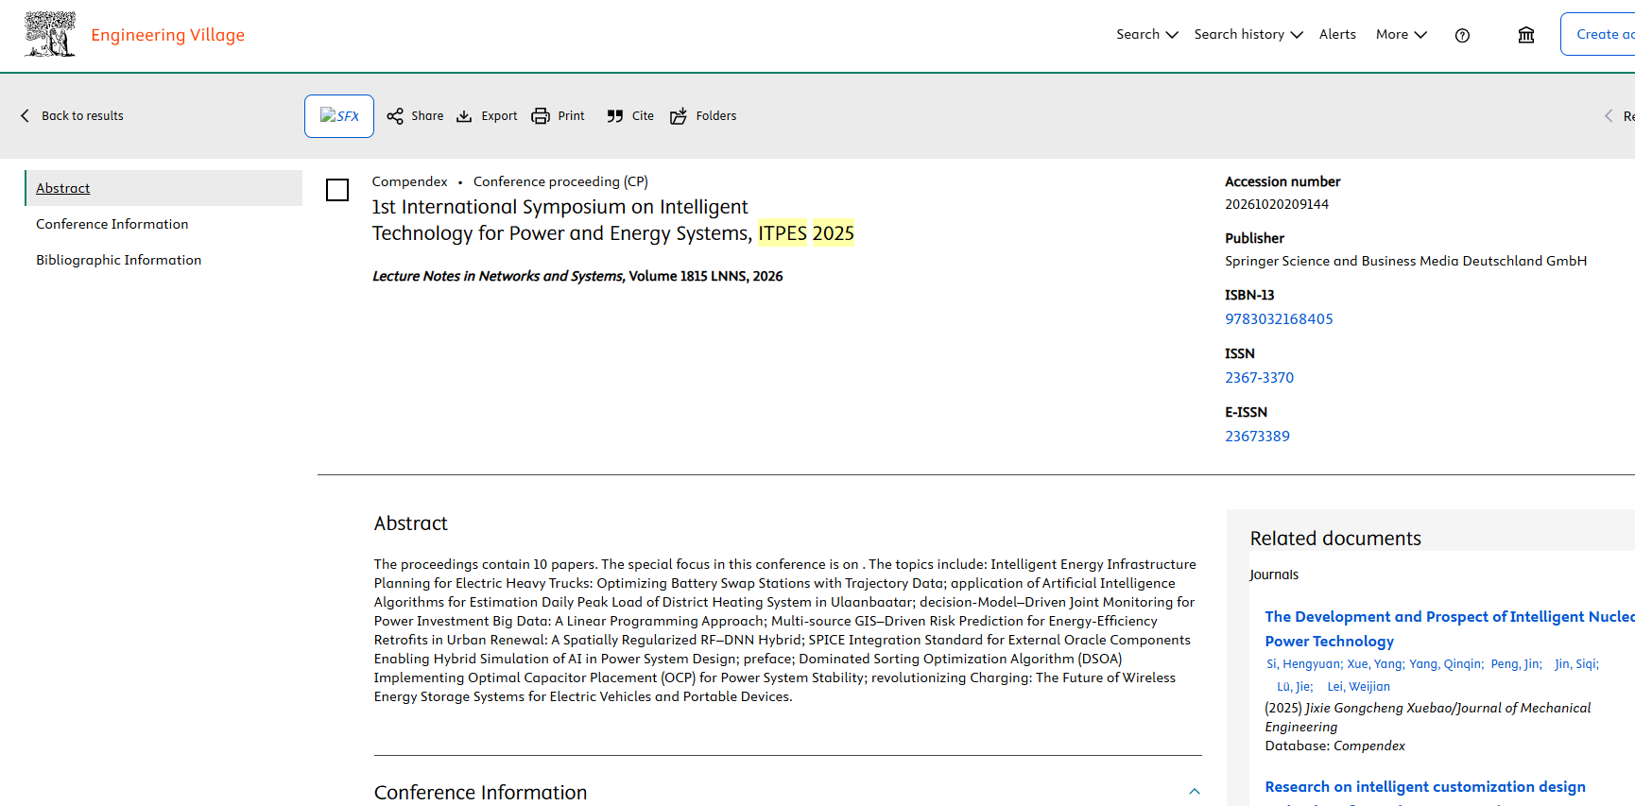Click the Export download icon
This screenshot has height=806, width=1635.
tap(464, 116)
